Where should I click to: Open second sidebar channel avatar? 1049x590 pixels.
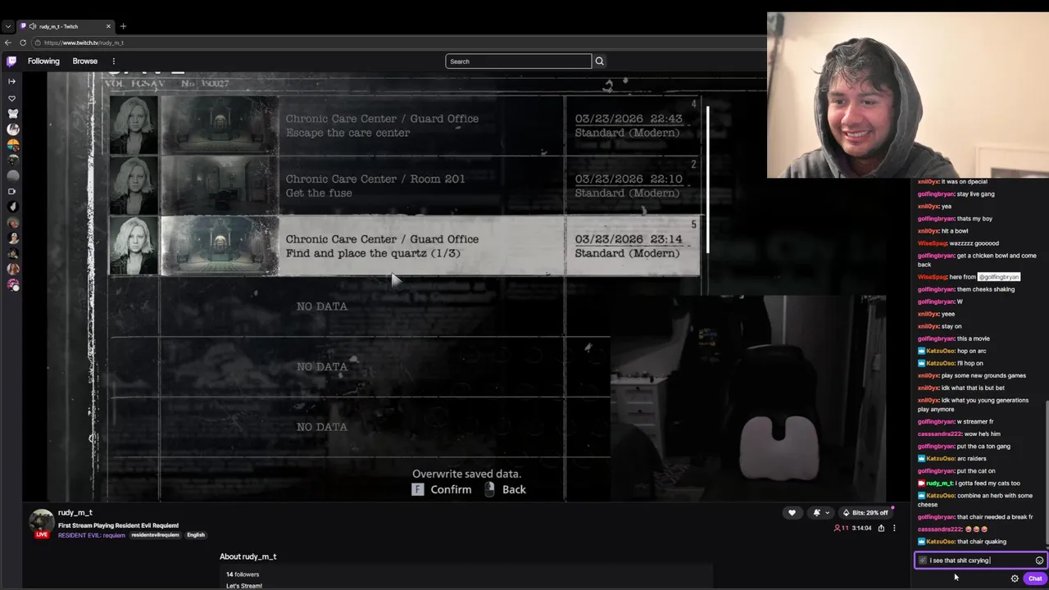point(12,129)
